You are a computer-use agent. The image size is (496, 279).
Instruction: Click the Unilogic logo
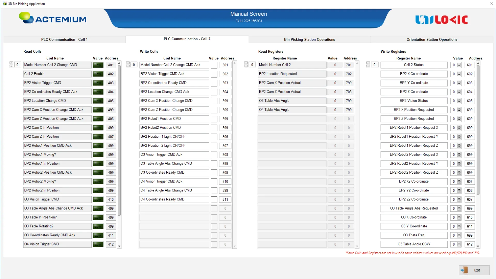click(441, 20)
